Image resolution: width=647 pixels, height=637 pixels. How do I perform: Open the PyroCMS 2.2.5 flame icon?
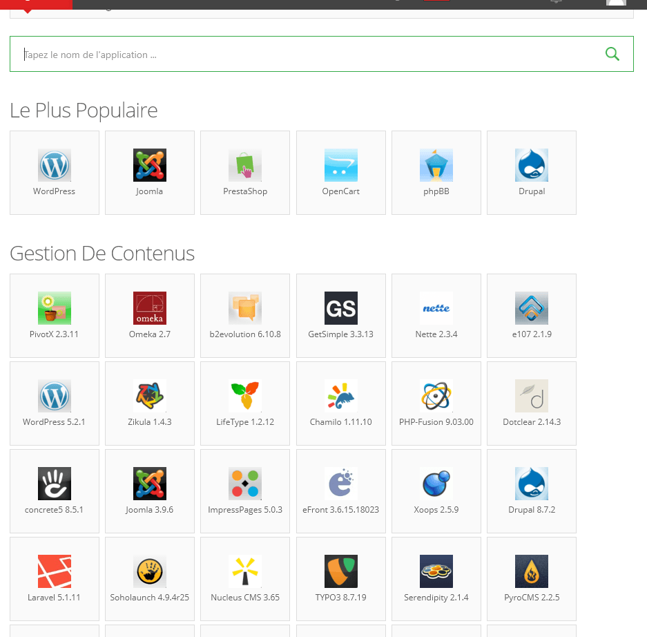click(532, 571)
